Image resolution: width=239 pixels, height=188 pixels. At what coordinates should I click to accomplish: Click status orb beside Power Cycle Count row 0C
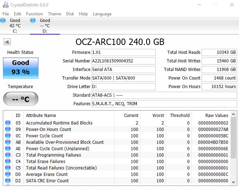tap(8, 136)
